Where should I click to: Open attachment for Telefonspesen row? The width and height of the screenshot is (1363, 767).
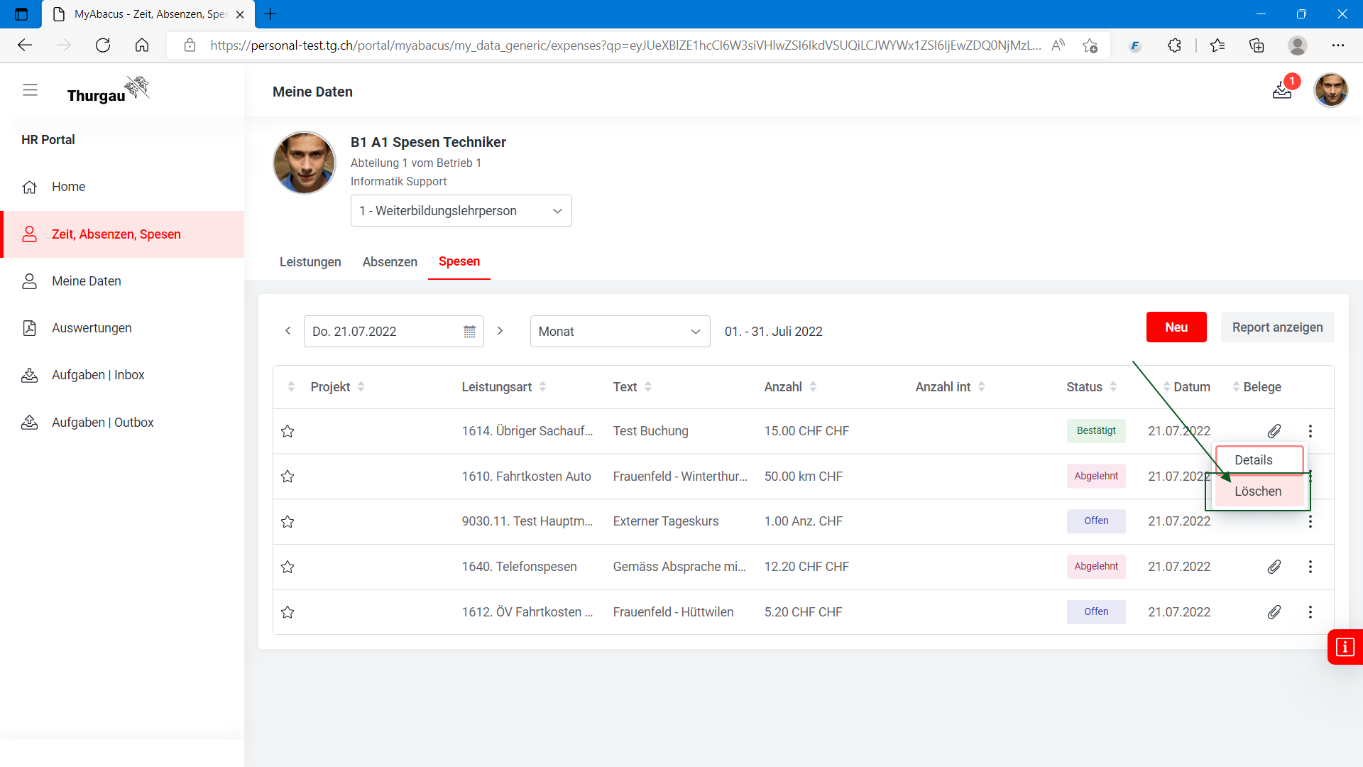(1274, 567)
